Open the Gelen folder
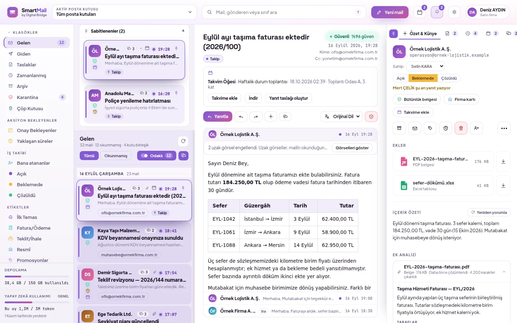517x323 pixels. (37, 43)
